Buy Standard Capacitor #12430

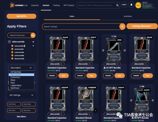(x=148, y=75)
